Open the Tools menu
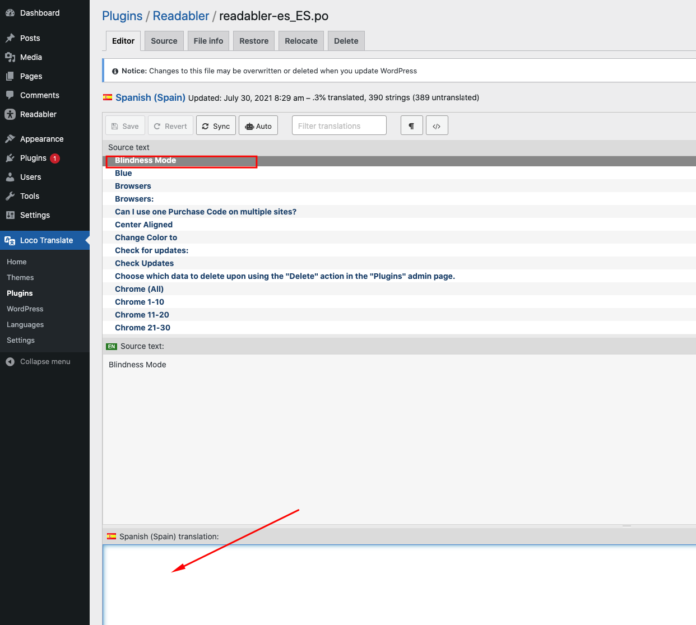The width and height of the screenshot is (696, 625). click(x=30, y=196)
